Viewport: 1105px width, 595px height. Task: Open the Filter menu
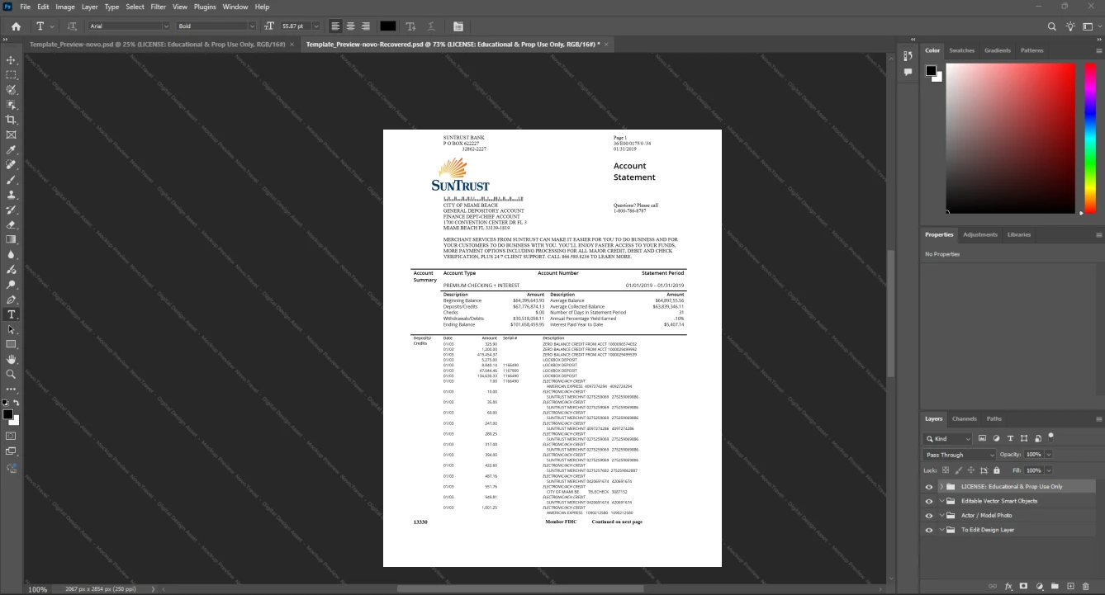click(x=159, y=7)
